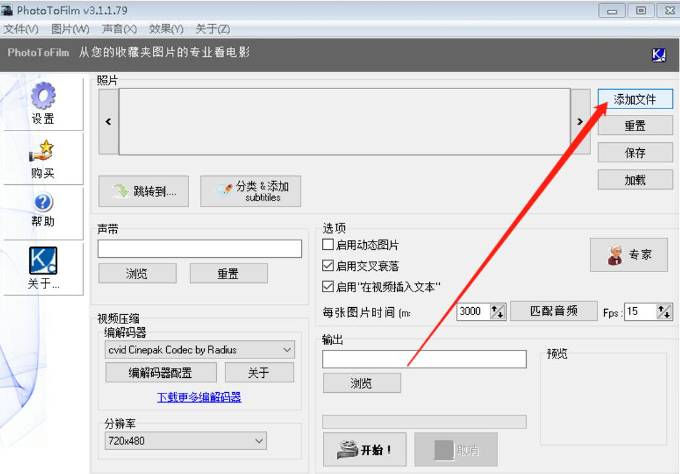The width and height of the screenshot is (680, 474).
Task: Open the 效果(Y) menu
Action: coord(166,29)
